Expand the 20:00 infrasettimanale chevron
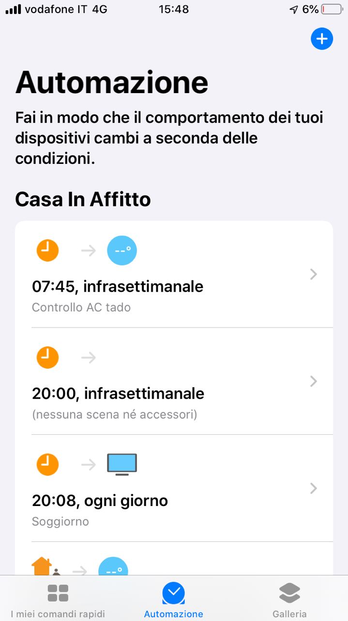Screen dimensions: 348x621 pyautogui.click(x=314, y=381)
